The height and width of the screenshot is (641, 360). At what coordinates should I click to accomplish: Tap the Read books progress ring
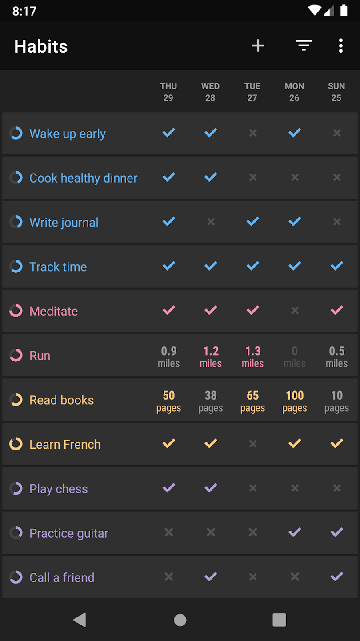tap(16, 399)
